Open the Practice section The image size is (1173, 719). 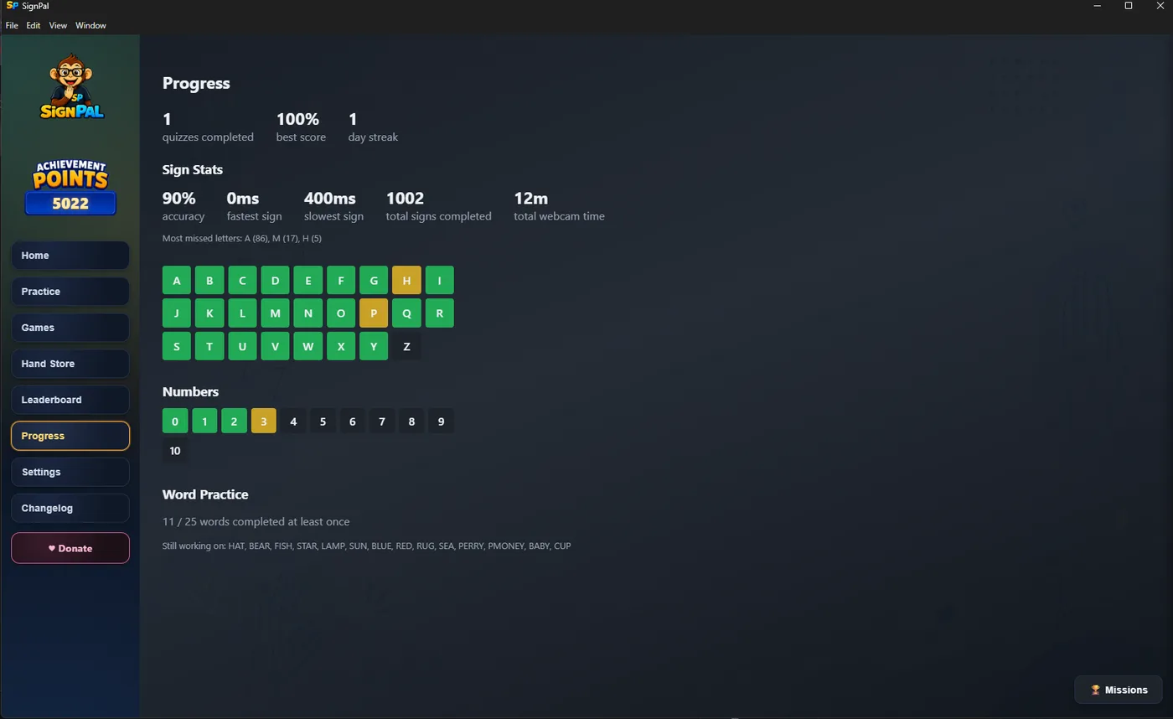[70, 292]
